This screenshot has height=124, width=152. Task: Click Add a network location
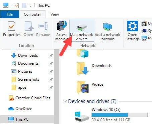pos(107,31)
